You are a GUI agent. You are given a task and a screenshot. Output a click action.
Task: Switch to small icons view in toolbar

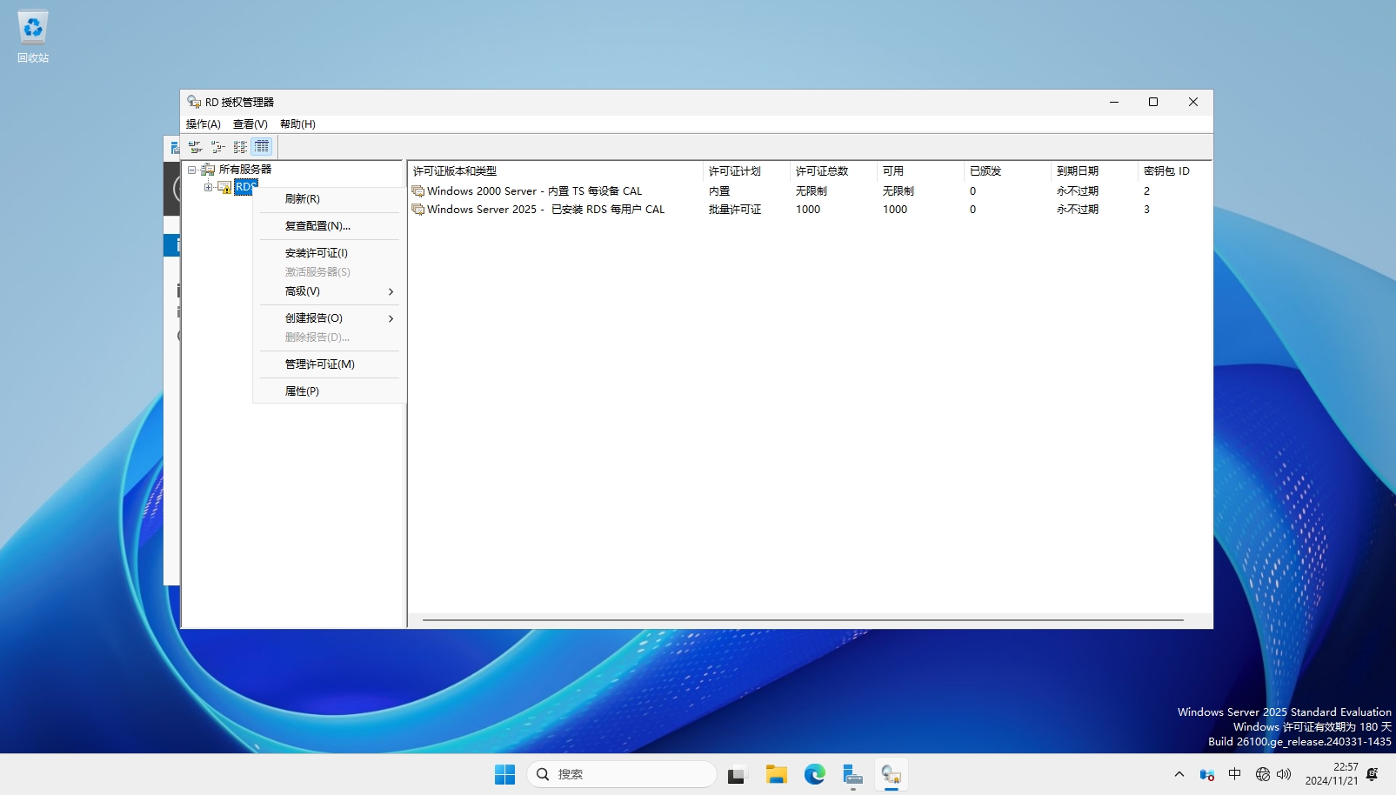[x=217, y=147]
